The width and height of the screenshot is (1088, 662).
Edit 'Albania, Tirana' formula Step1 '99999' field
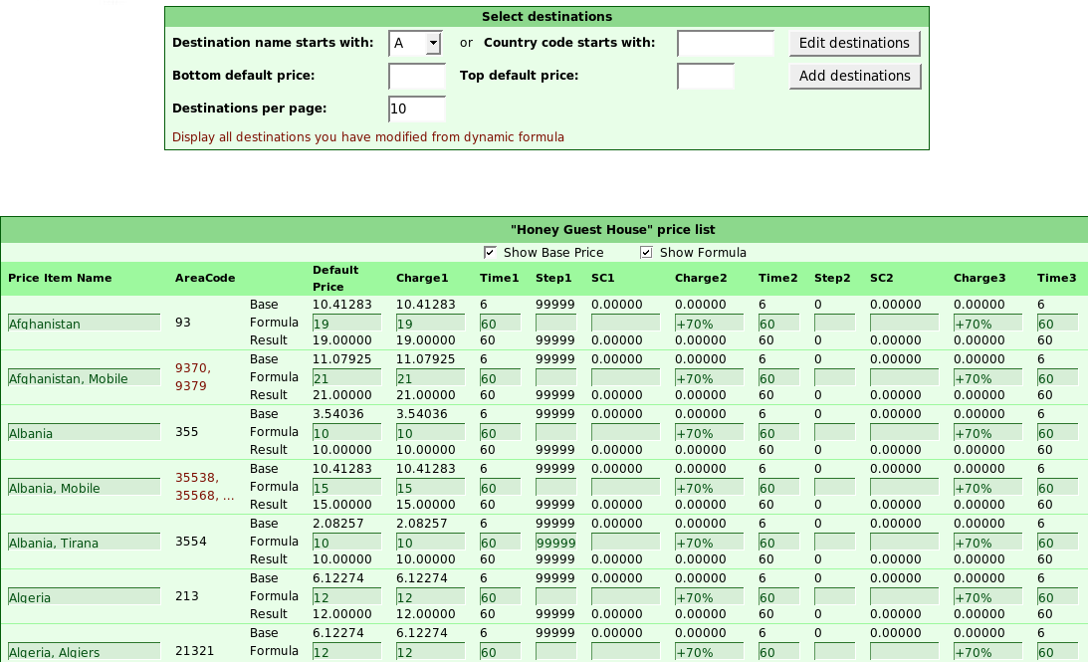click(555, 542)
